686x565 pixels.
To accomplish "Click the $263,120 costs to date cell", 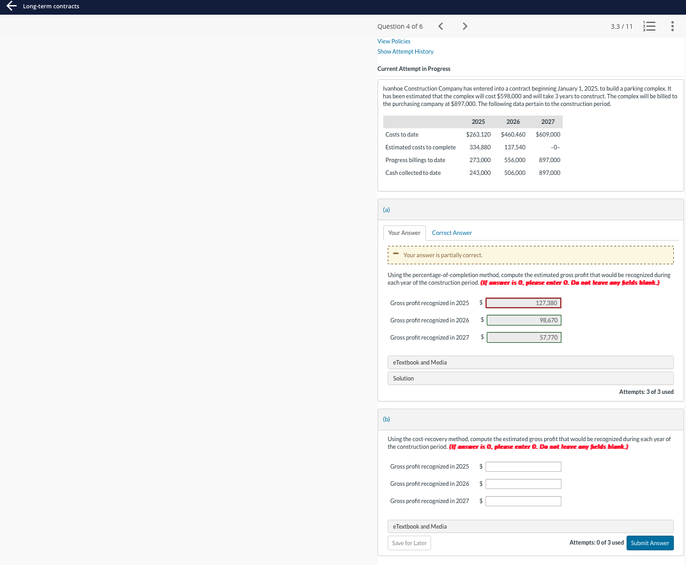I will pos(478,134).
